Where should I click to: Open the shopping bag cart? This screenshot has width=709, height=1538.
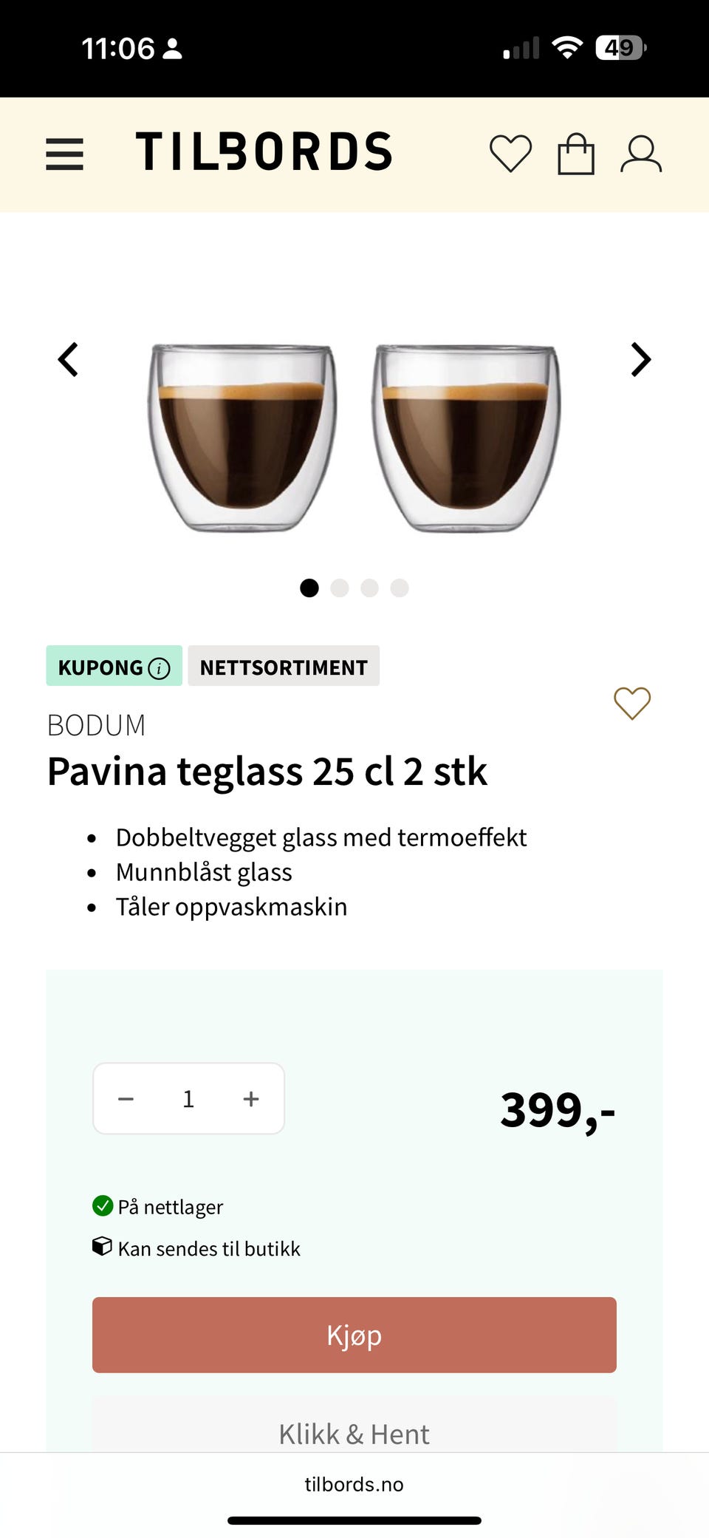click(576, 154)
